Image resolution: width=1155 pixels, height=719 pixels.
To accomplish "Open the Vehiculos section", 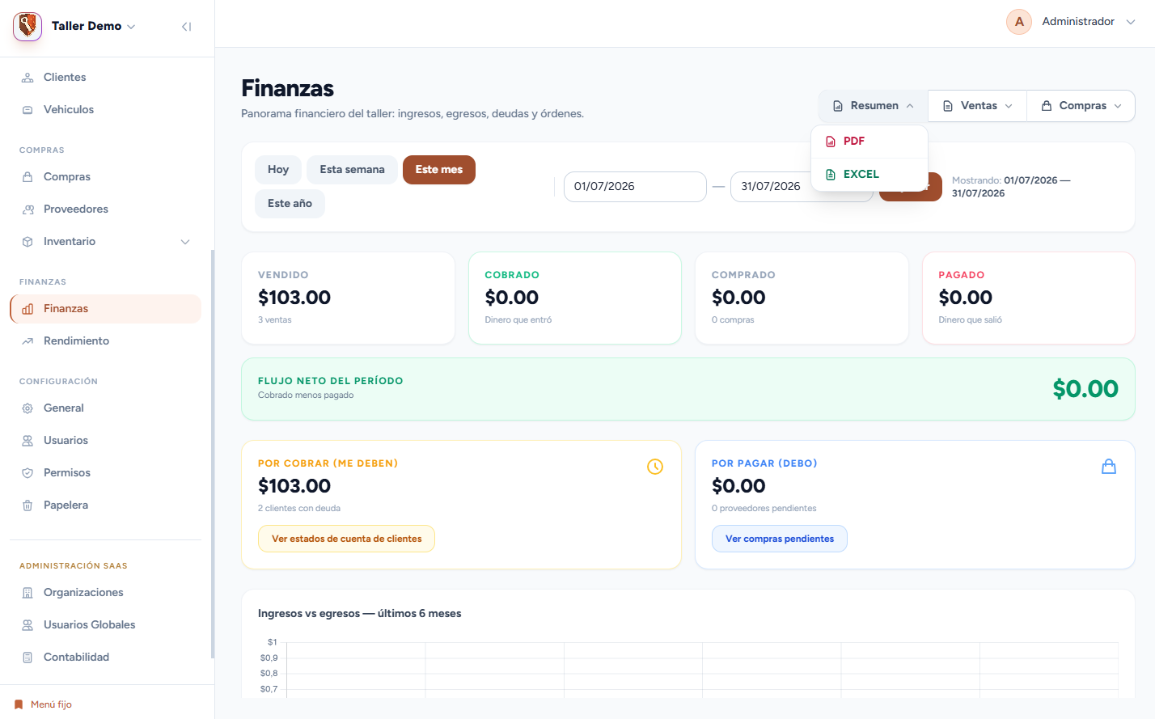I will [x=105, y=110].
